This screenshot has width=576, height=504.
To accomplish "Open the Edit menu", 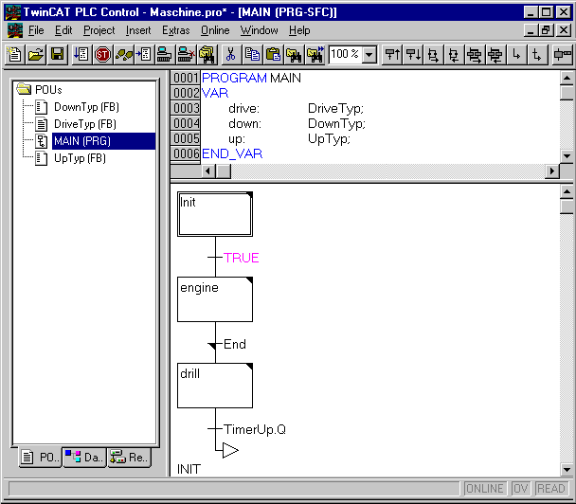I will [x=63, y=30].
